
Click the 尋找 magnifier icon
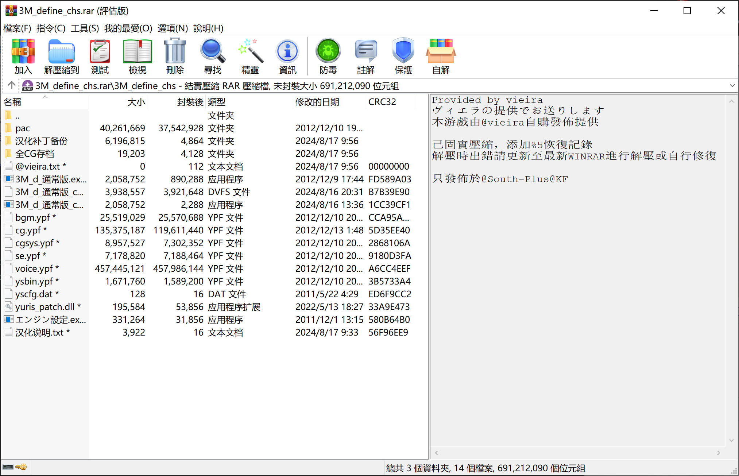[x=213, y=56]
